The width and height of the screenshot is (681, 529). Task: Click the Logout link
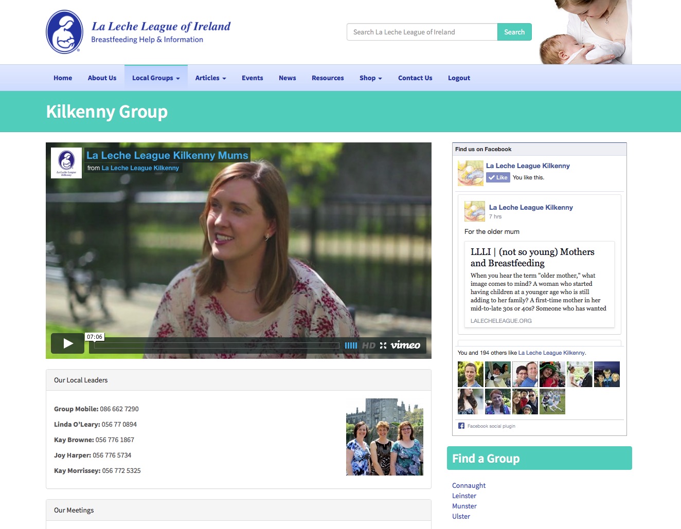click(x=459, y=78)
